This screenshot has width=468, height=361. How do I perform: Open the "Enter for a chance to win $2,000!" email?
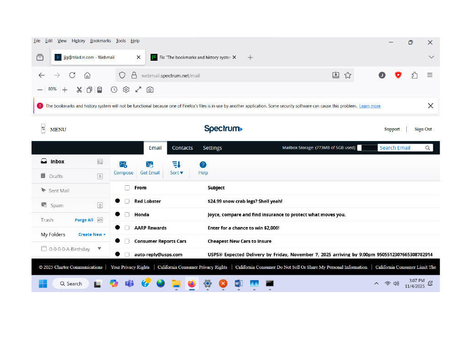tap(243, 228)
